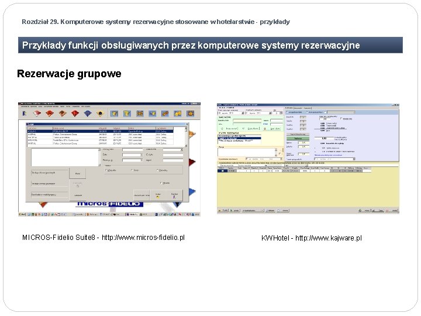Click the top-left input field in Fidelio dialog form
Image resolution: width=421 pixels, height=316 pixels.
(x=132, y=150)
